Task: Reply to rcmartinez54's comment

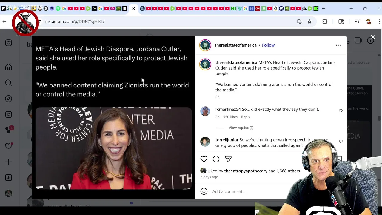Action: tap(246, 117)
